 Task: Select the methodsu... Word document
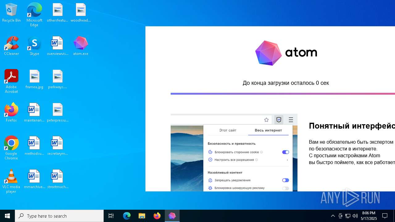click(34, 146)
